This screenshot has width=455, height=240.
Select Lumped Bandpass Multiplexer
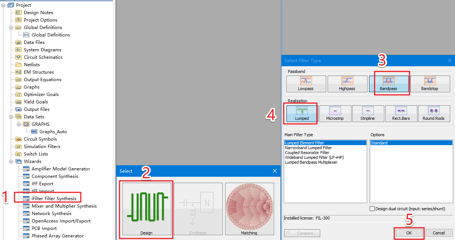311,162
